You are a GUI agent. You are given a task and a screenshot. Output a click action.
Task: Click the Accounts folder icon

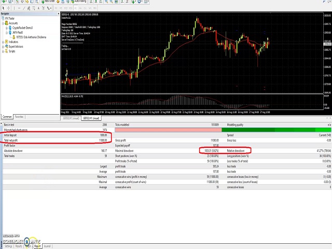[x=7, y=23]
